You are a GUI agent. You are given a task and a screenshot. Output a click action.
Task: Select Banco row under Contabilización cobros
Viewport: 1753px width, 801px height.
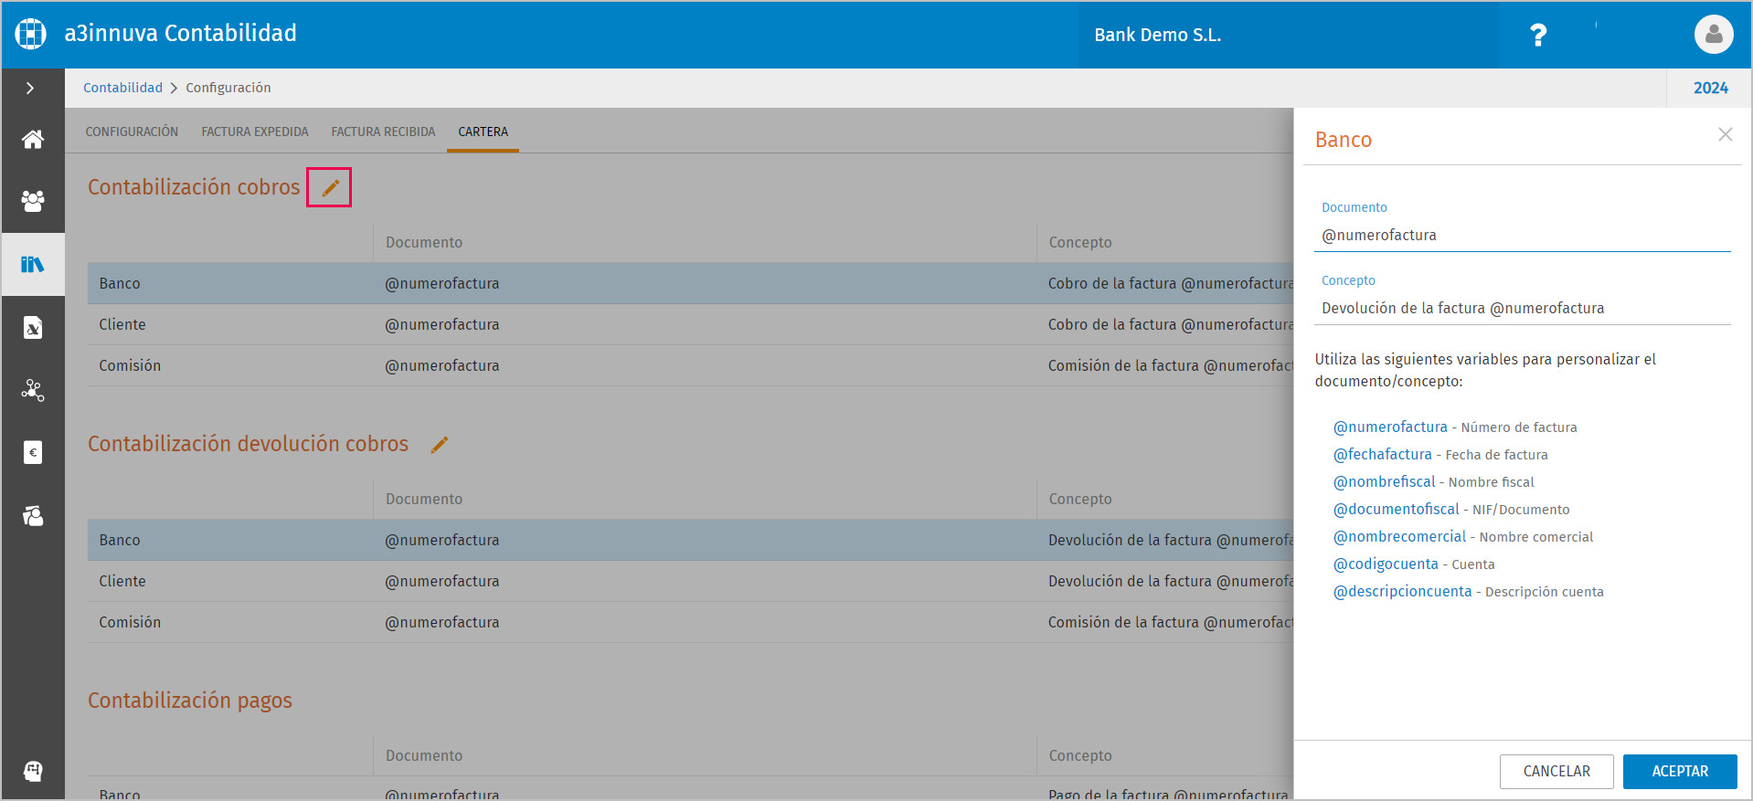click(690, 283)
